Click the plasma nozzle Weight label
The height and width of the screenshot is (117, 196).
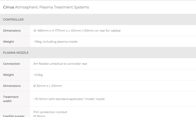9,75
